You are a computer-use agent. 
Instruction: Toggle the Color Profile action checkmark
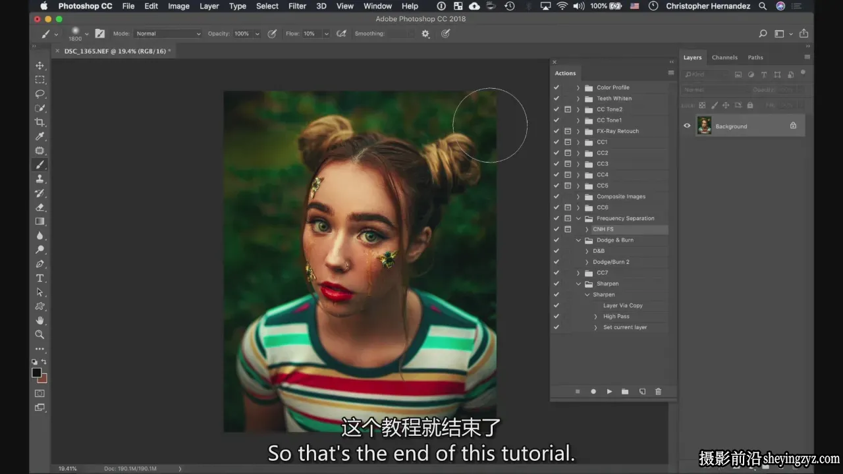pos(557,88)
